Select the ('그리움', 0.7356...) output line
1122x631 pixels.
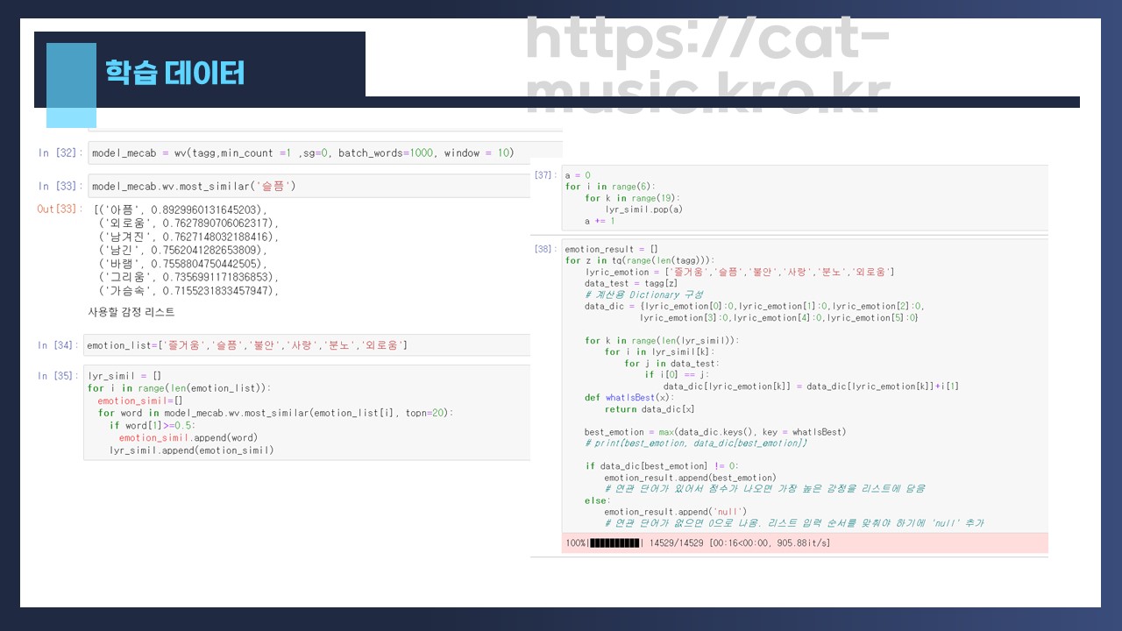[188, 277]
